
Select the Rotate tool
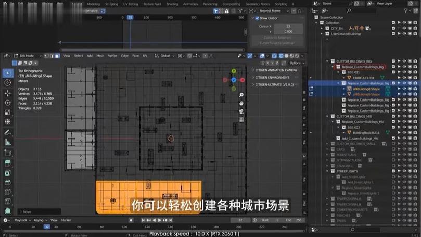[x=8, y=103]
